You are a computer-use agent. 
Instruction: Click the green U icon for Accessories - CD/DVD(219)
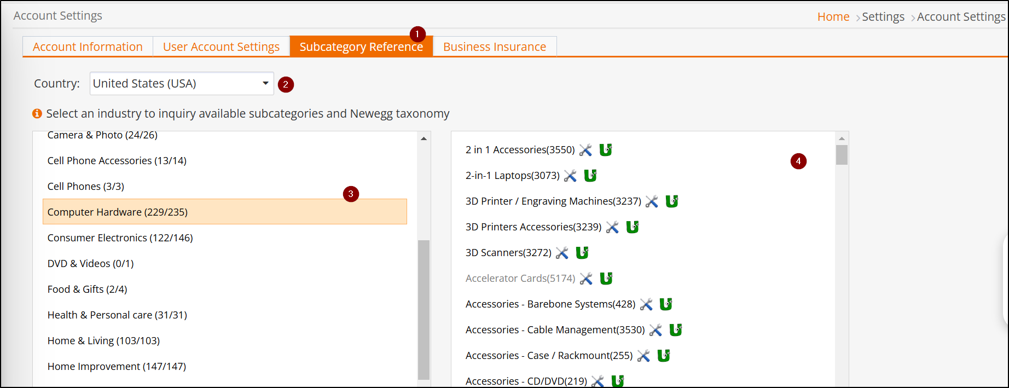pos(618,381)
